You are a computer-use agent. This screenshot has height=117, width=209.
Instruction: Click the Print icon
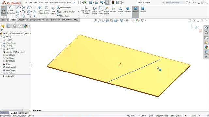tap(96, 2)
